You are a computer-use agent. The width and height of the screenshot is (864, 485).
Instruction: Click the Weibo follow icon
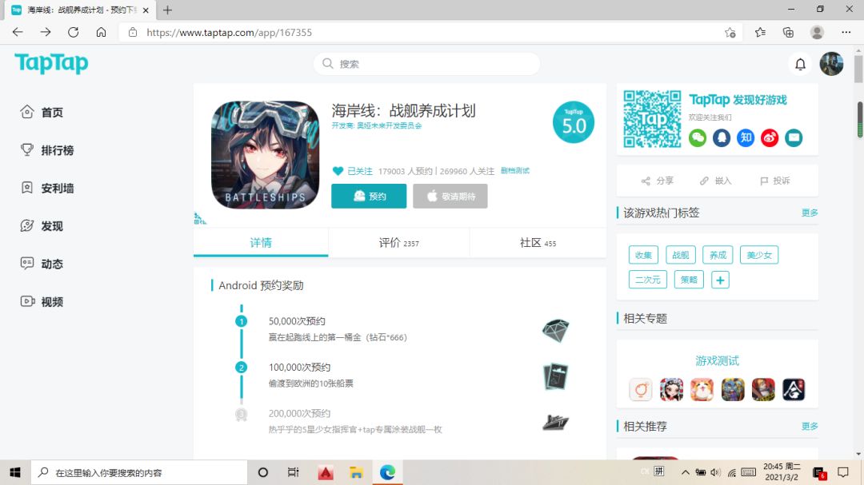click(x=770, y=137)
